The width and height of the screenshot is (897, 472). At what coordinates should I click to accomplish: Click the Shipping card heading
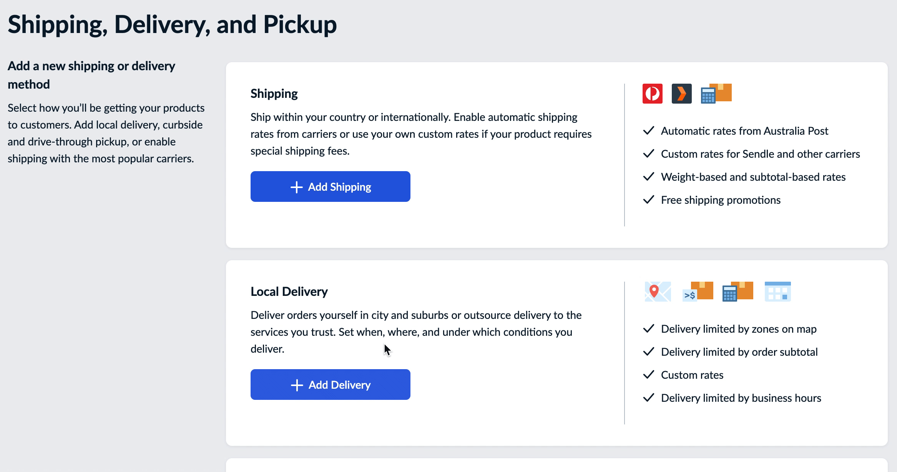tap(274, 94)
